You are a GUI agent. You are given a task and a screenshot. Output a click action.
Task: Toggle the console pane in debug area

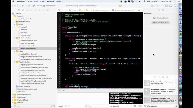(x=141, y=106)
